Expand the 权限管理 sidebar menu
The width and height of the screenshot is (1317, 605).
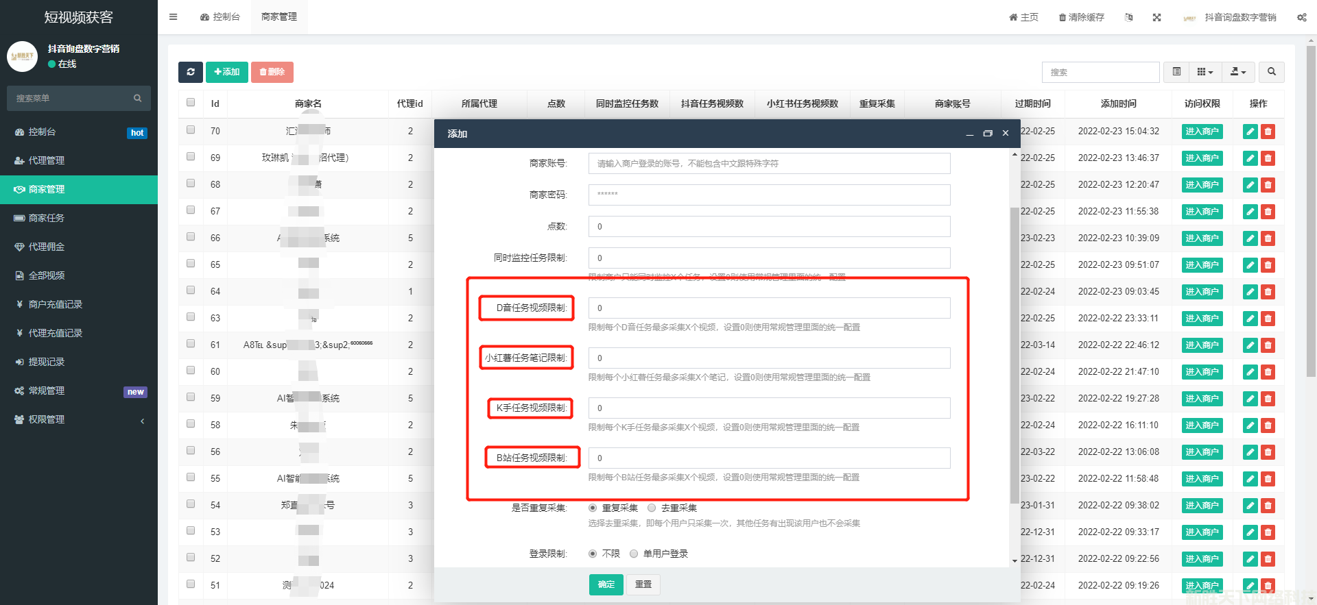tap(79, 419)
